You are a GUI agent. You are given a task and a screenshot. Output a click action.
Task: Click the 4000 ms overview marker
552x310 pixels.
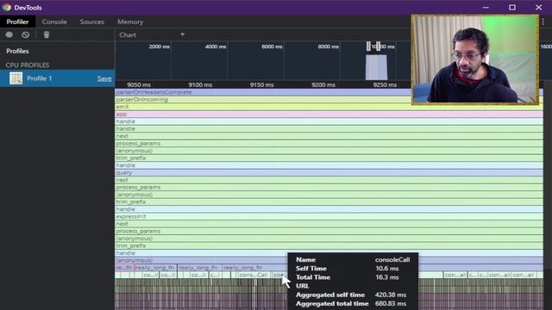pos(216,46)
